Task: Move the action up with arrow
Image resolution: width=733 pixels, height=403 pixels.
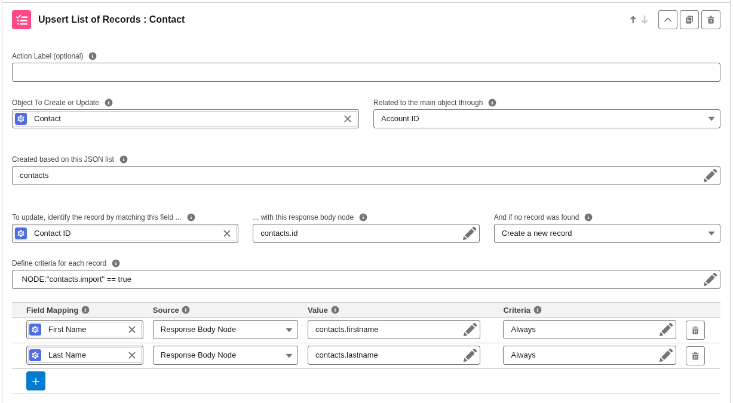Action: (x=633, y=20)
